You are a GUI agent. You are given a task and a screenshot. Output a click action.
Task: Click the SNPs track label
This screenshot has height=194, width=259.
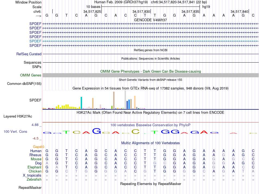(x=37, y=67)
